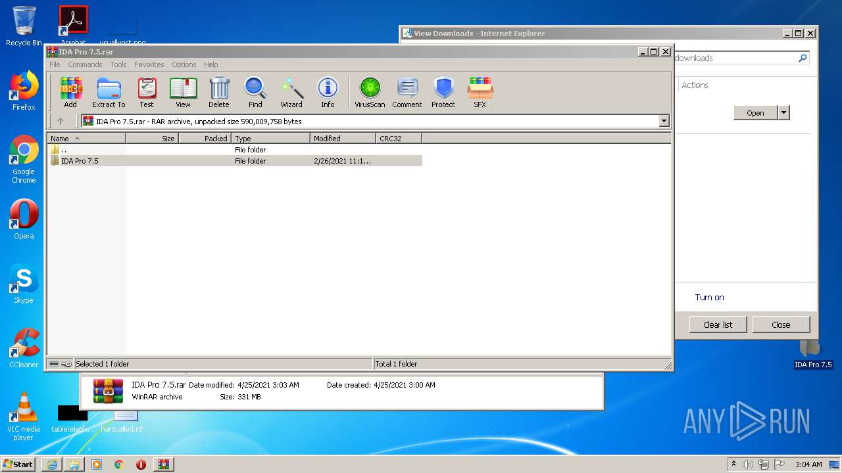
Task: Open the Favorites menu
Action: pos(149,64)
